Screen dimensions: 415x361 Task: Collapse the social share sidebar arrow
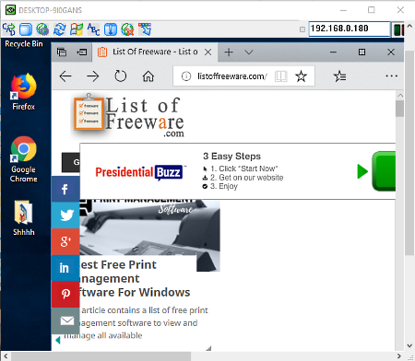click(58, 340)
